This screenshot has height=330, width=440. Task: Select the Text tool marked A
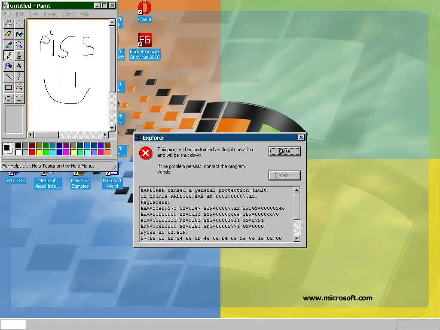tap(19, 66)
